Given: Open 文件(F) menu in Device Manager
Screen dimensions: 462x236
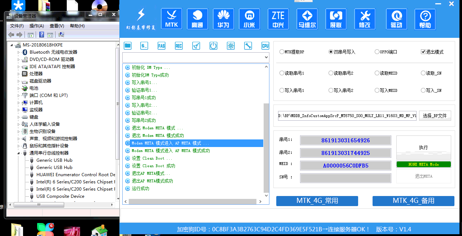Looking at the screenshot, I should point(17,26).
